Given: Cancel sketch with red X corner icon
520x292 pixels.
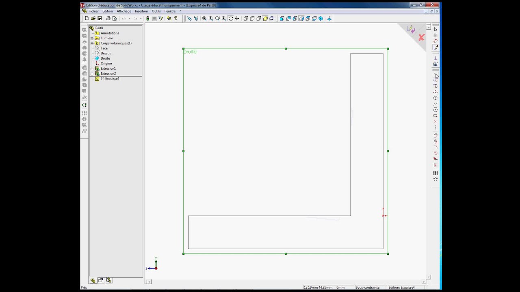Looking at the screenshot, I should (421, 38).
